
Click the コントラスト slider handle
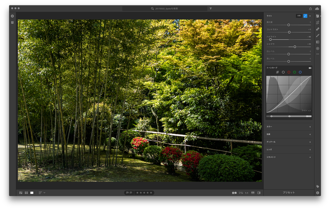point(289,32)
